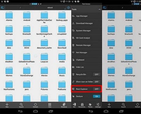The width and height of the screenshot is (141, 114).
Task: Tap sdcard path segment
Action: pos(50,8)
